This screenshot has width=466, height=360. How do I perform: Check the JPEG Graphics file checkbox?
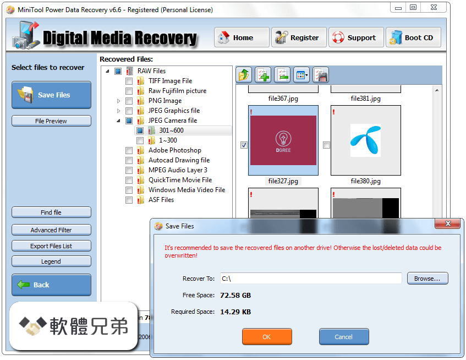point(129,111)
